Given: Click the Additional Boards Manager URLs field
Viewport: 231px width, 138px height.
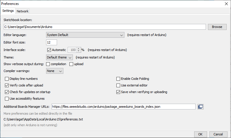Looking at the screenshot, I should 124,107.
